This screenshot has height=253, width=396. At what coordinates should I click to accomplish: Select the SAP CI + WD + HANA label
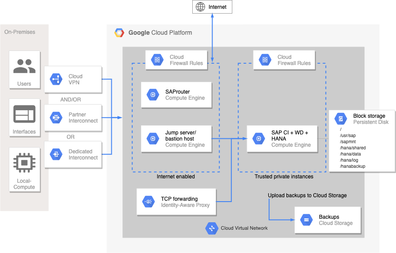point(290,136)
